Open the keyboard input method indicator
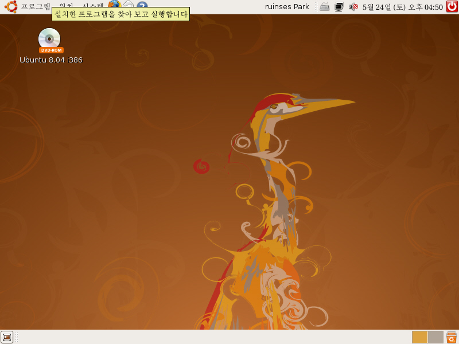 pyautogui.click(x=324, y=7)
